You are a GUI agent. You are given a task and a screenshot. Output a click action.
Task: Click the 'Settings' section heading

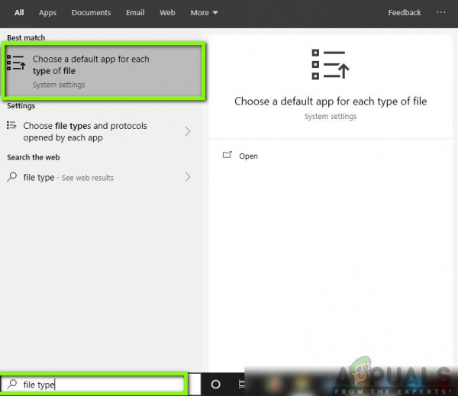coord(21,106)
